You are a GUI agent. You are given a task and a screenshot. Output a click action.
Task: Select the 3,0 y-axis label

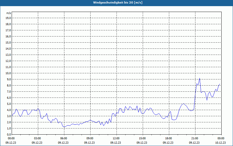[9, 116]
